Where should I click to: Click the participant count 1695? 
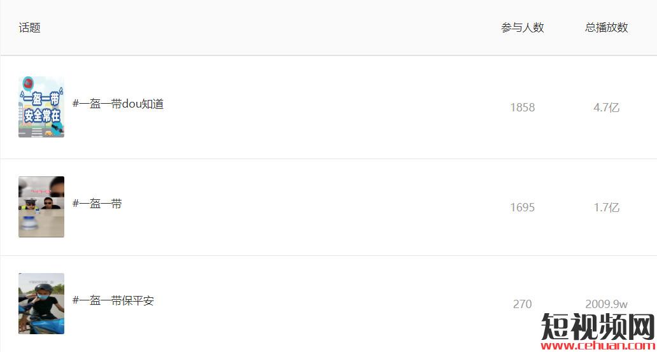tap(522, 208)
